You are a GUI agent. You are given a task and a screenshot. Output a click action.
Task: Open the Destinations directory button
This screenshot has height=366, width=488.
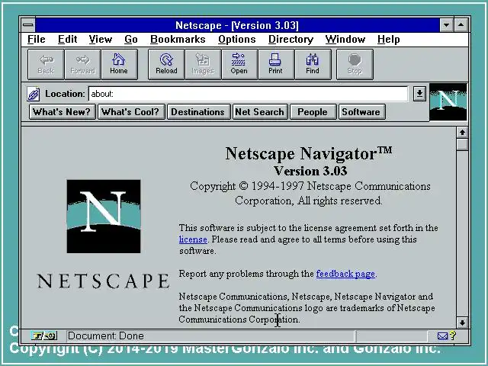point(198,112)
